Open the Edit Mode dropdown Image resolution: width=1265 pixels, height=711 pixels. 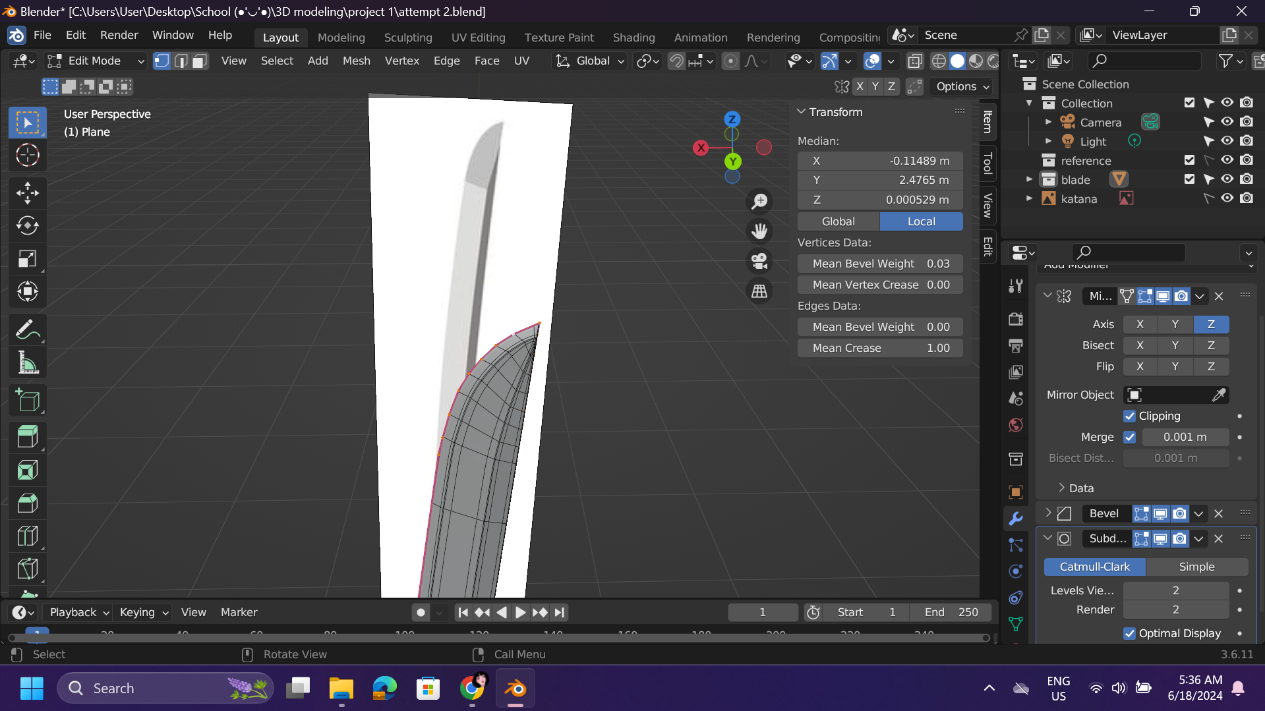(x=96, y=61)
